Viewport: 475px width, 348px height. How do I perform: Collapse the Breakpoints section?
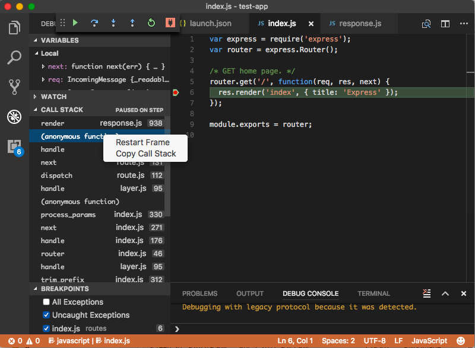(x=35, y=289)
